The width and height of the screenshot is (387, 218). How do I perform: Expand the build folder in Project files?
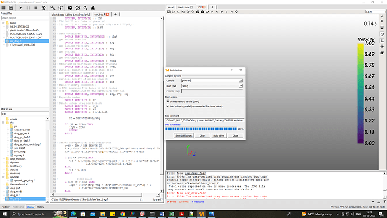click(x=3, y=23)
